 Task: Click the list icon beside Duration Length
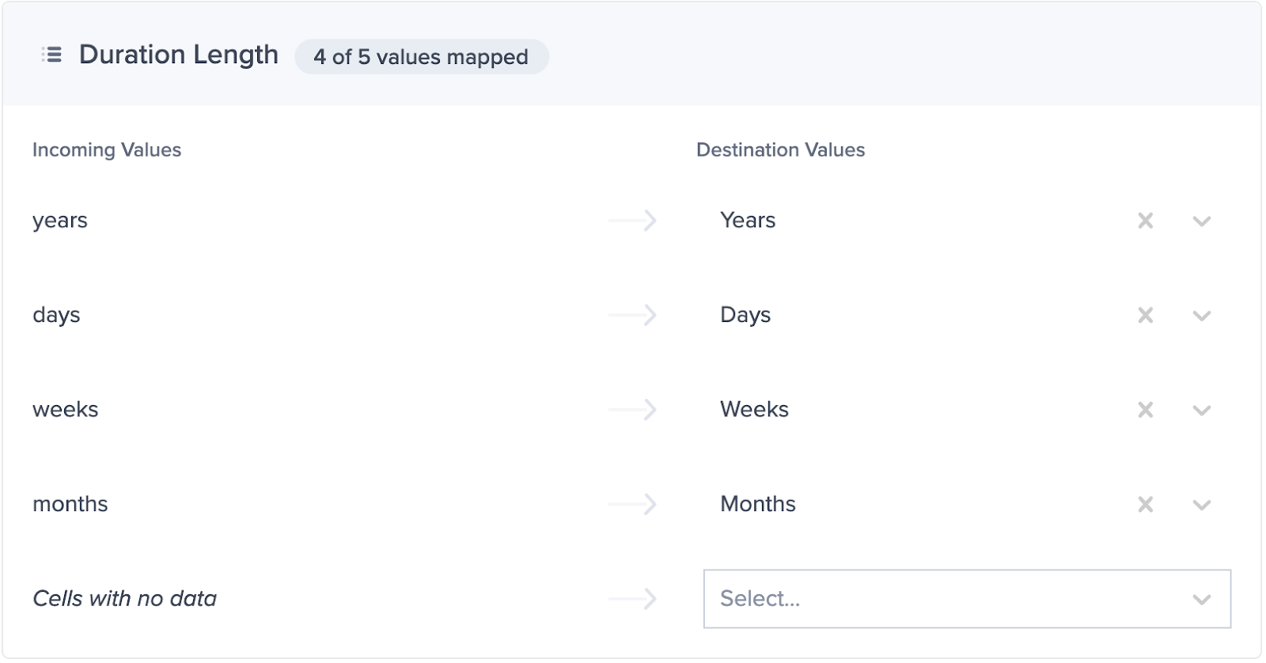[50, 55]
